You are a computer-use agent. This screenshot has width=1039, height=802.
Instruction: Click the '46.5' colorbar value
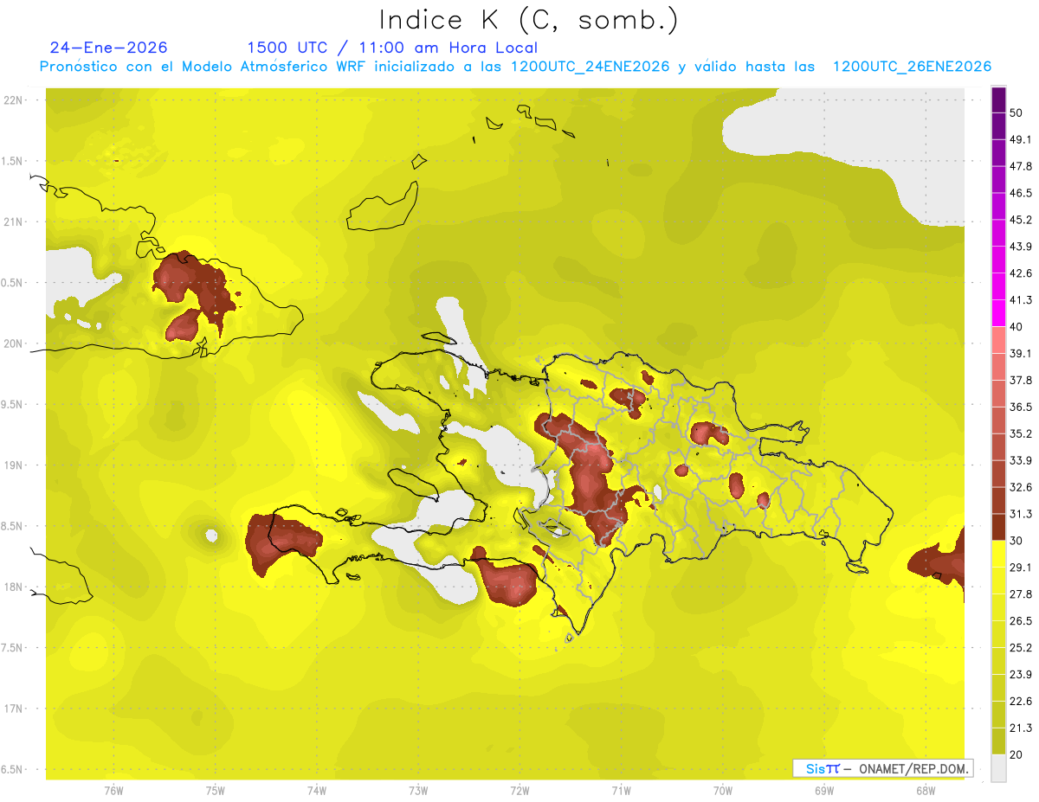[x=1021, y=193]
